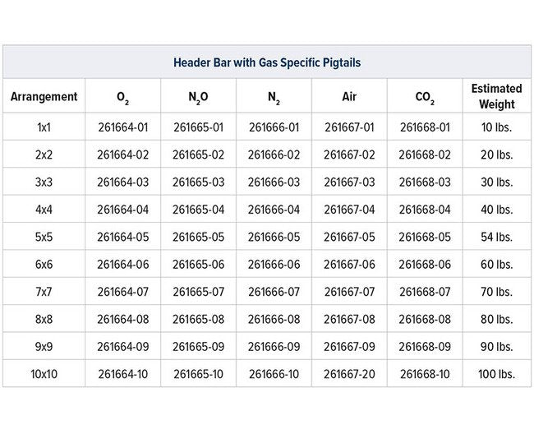The width and height of the screenshot is (534, 434).
Task: Select part number 261664-09
Action: (122, 346)
